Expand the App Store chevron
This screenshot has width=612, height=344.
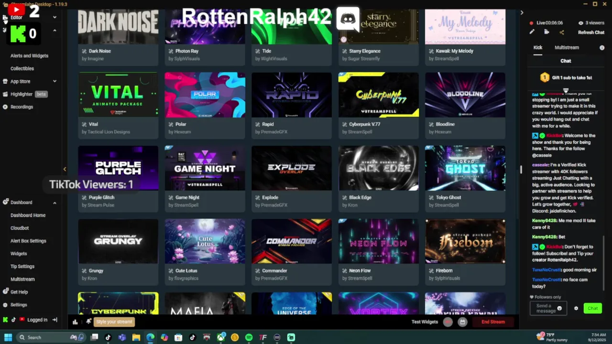coord(55,81)
